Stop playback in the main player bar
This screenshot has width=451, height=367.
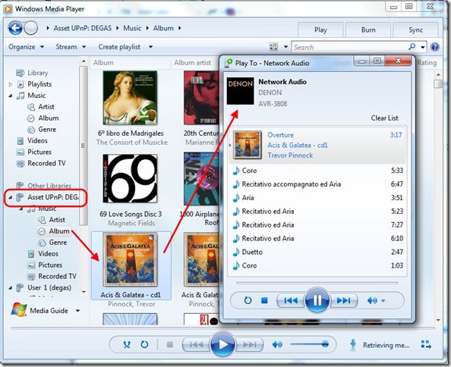pos(170,344)
